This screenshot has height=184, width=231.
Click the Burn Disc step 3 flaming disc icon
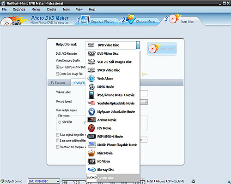pyautogui.click(x=175, y=18)
